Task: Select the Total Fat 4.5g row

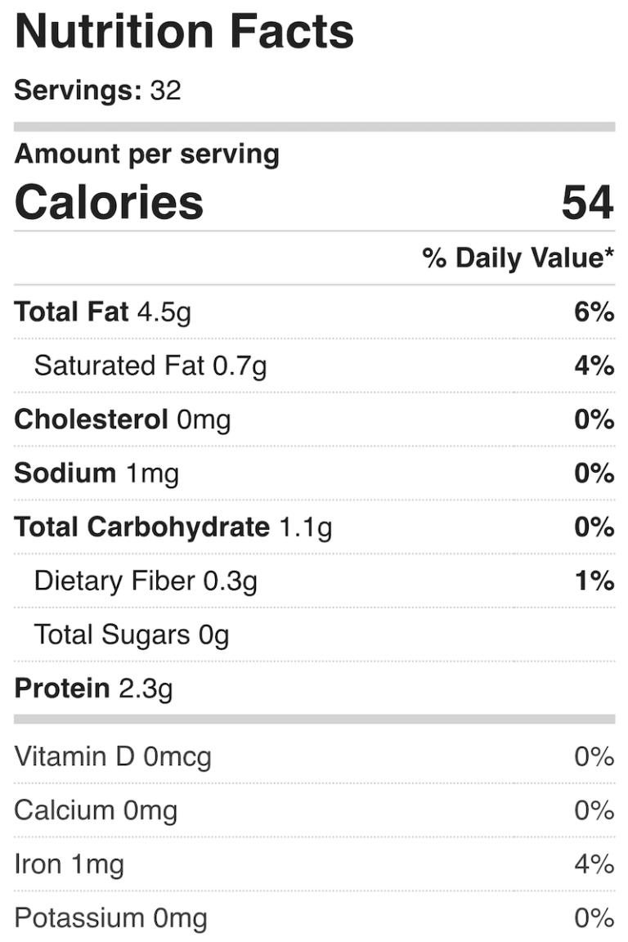Action: click(102, 312)
